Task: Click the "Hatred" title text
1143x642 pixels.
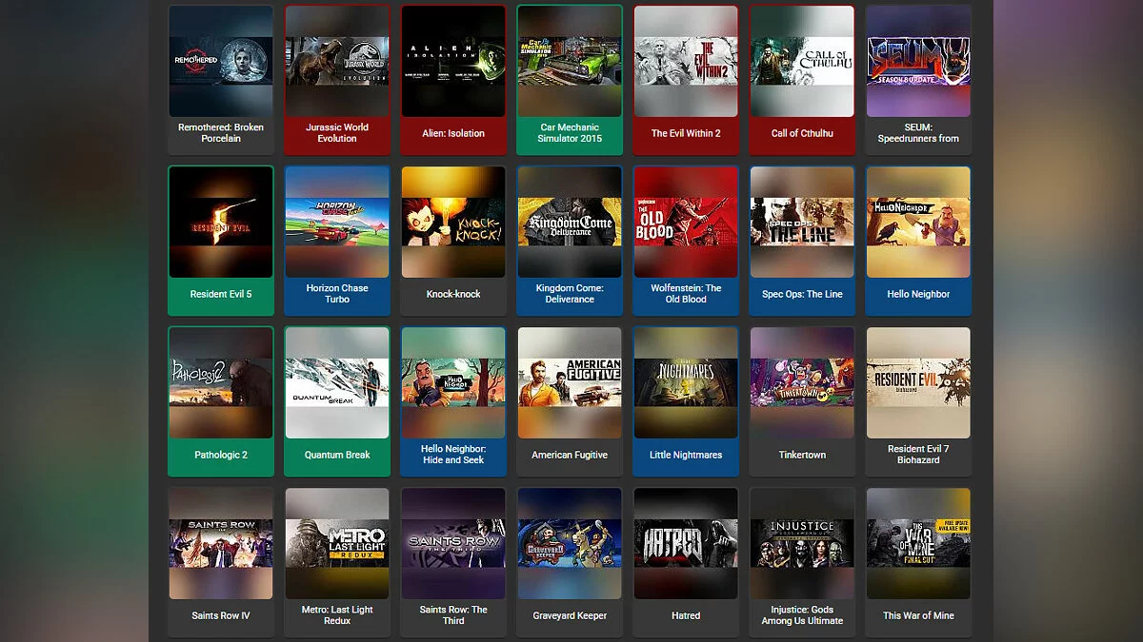Action: pyautogui.click(x=686, y=615)
